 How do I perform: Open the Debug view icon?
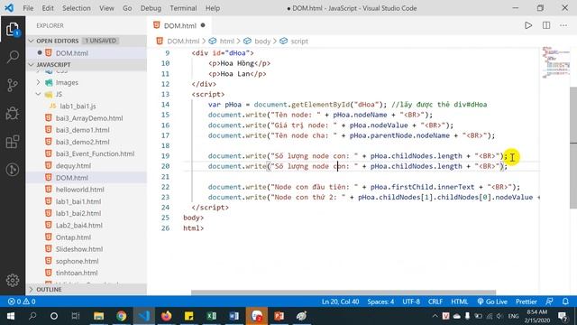point(13,114)
